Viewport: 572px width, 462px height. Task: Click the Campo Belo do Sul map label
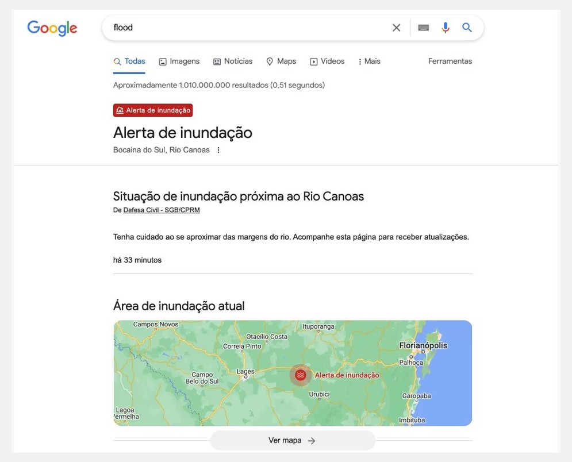[x=202, y=378]
